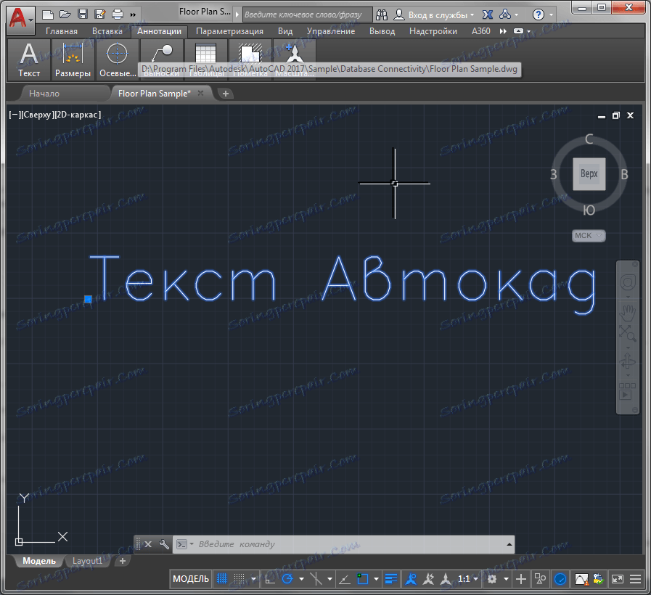Image resolution: width=651 pixels, height=595 pixels.
Task: Toggle snap mode in status bar
Action: 239,578
